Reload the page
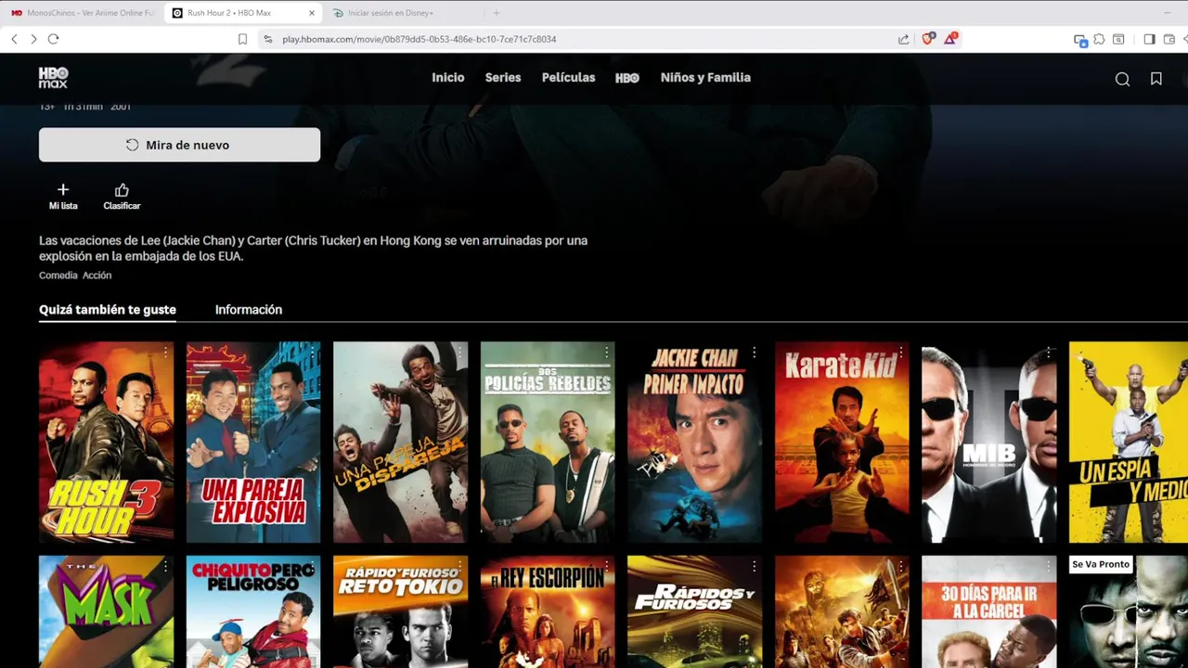 coord(53,39)
